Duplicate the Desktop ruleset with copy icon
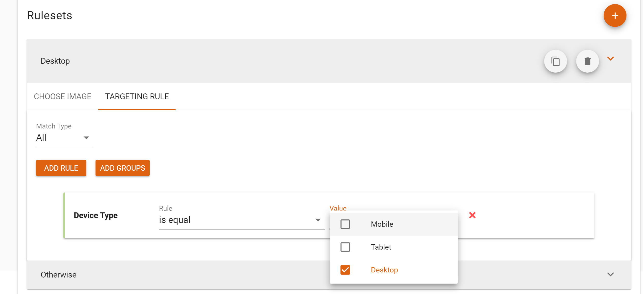Image resolution: width=643 pixels, height=294 pixels. [x=555, y=61]
